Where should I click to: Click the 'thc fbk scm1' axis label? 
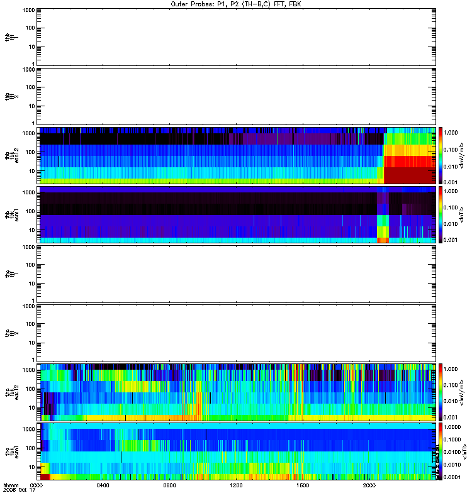pos(12,451)
